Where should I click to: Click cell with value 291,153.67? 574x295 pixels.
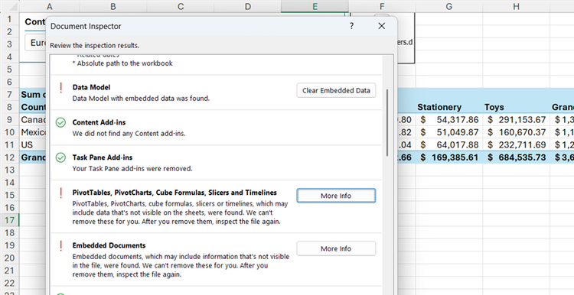[516, 120]
